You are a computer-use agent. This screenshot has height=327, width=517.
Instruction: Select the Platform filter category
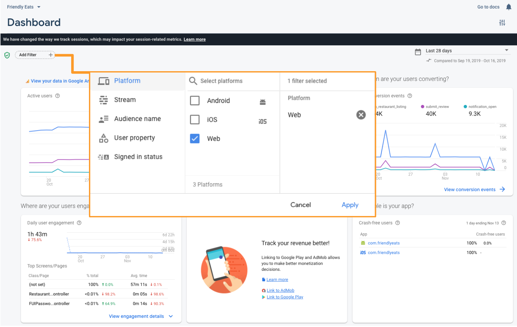137,81
